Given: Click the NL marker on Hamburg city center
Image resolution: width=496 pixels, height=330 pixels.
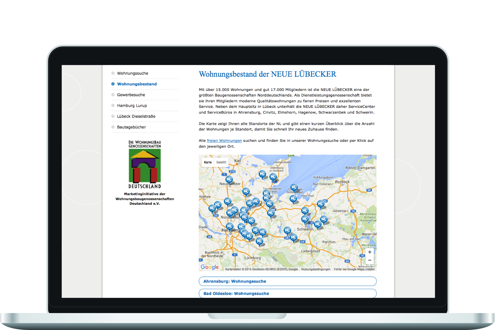Looking at the screenshot, I should 230,226.
